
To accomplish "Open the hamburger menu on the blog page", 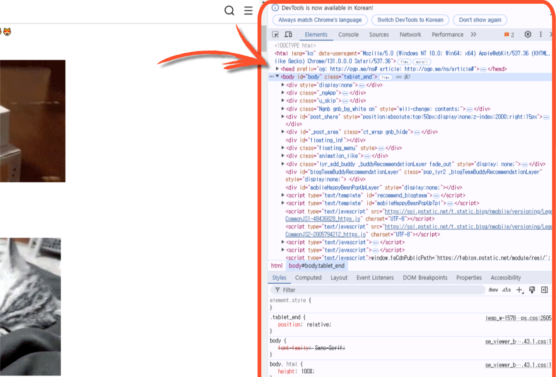I will (248, 10).
